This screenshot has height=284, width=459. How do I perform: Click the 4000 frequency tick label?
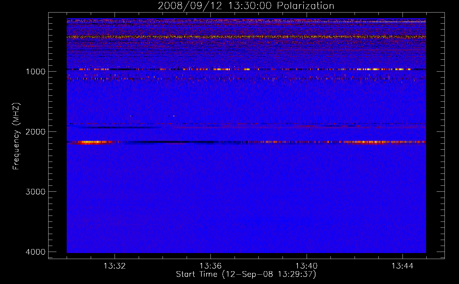click(x=36, y=252)
